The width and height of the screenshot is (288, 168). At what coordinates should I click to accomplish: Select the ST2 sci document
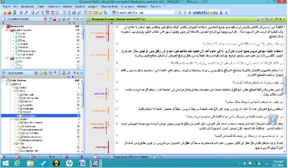coord(22,37)
